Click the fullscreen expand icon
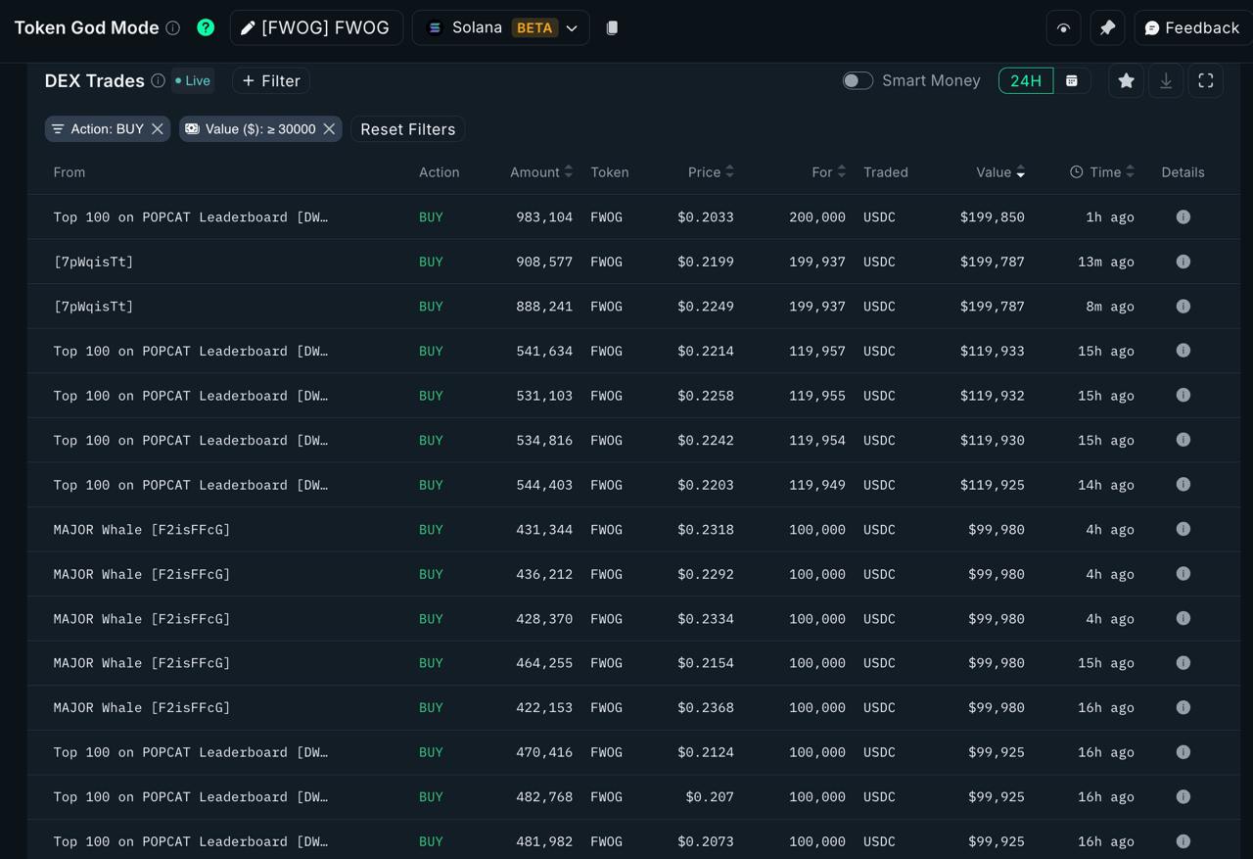Viewport: 1253px width, 859px height. [1206, 80]
